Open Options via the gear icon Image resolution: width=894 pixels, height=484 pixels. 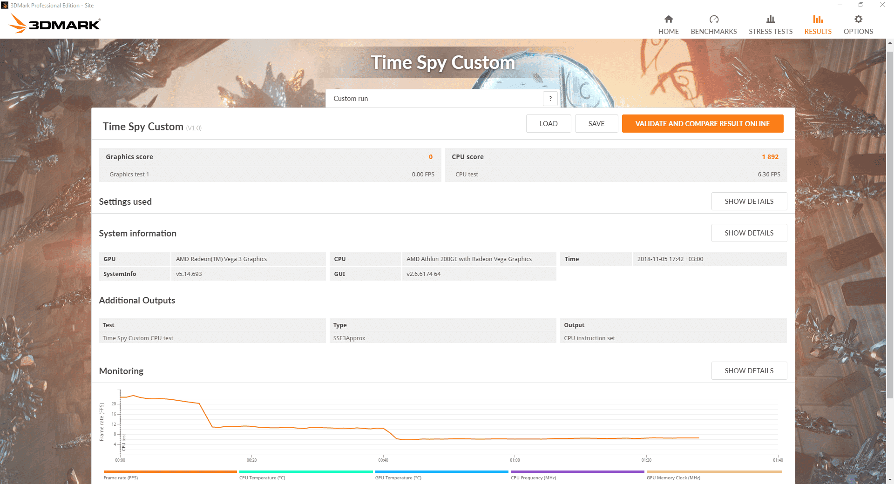[858, 19]
